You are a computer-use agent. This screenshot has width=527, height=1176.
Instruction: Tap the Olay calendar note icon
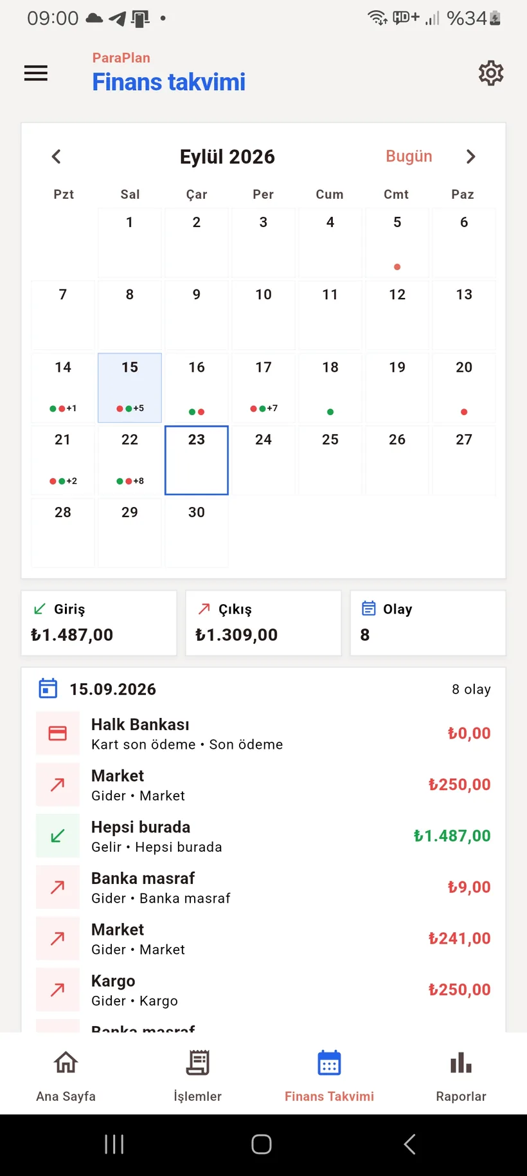click(369, 609)
